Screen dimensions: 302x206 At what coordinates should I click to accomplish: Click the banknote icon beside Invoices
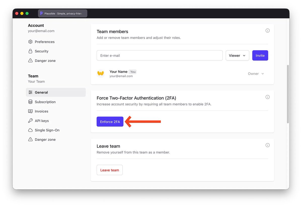[x=30, y=111]
